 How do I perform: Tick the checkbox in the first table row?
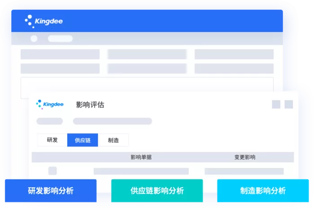point(52,171)
